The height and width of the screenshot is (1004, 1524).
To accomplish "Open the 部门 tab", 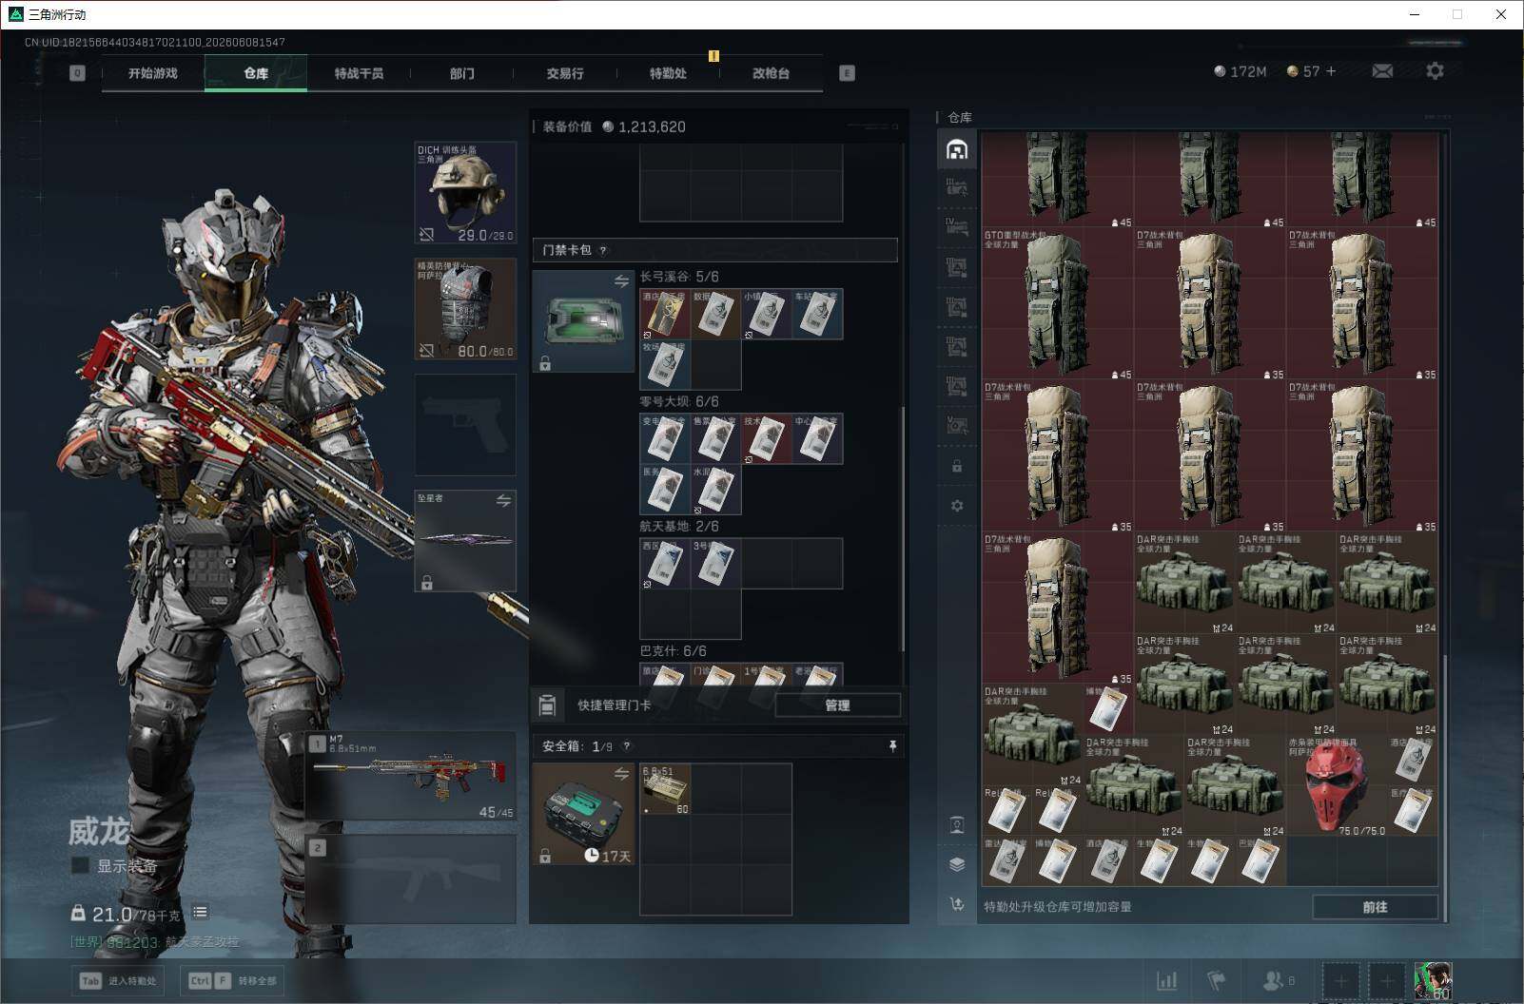I will click(x=461, y=73).
